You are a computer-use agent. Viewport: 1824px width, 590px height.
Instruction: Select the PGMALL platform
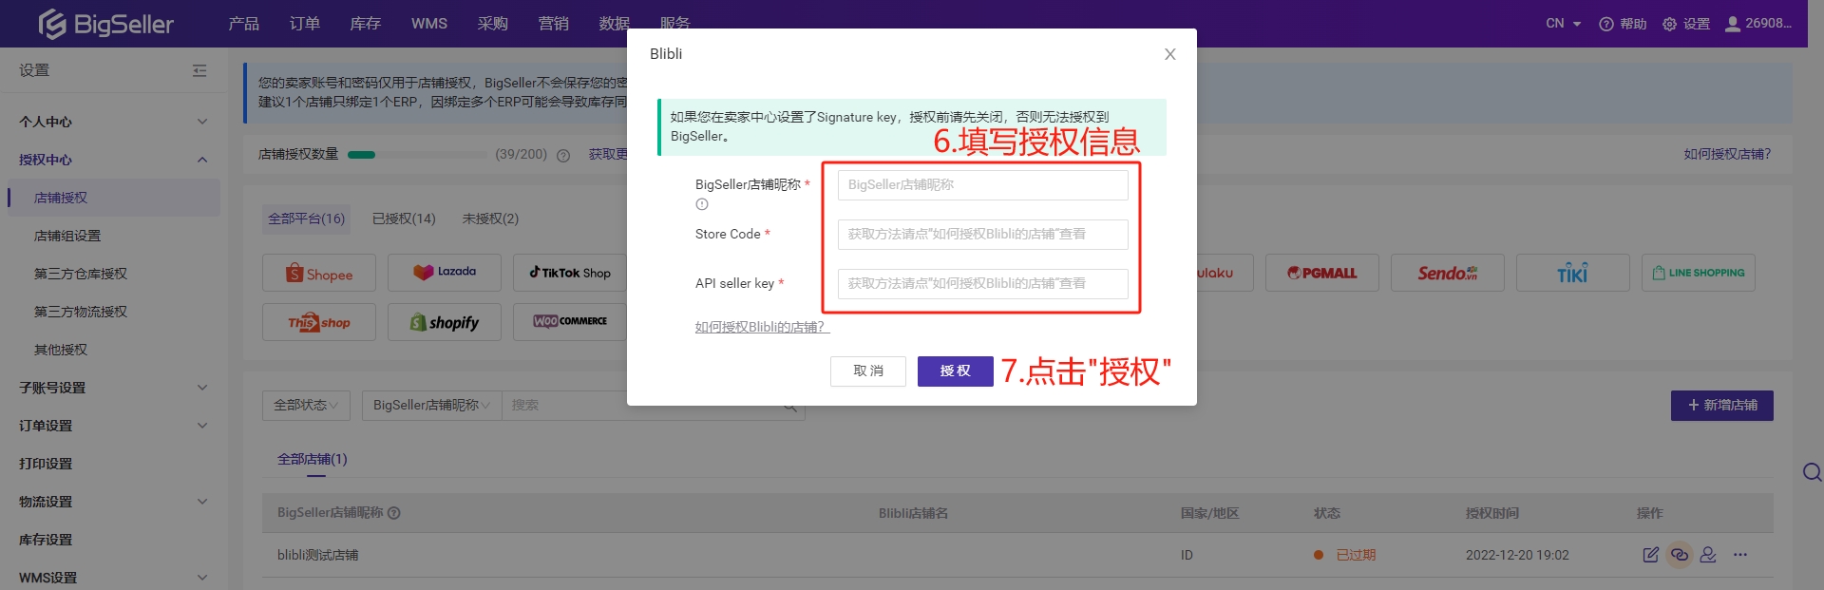point(1322,273)
